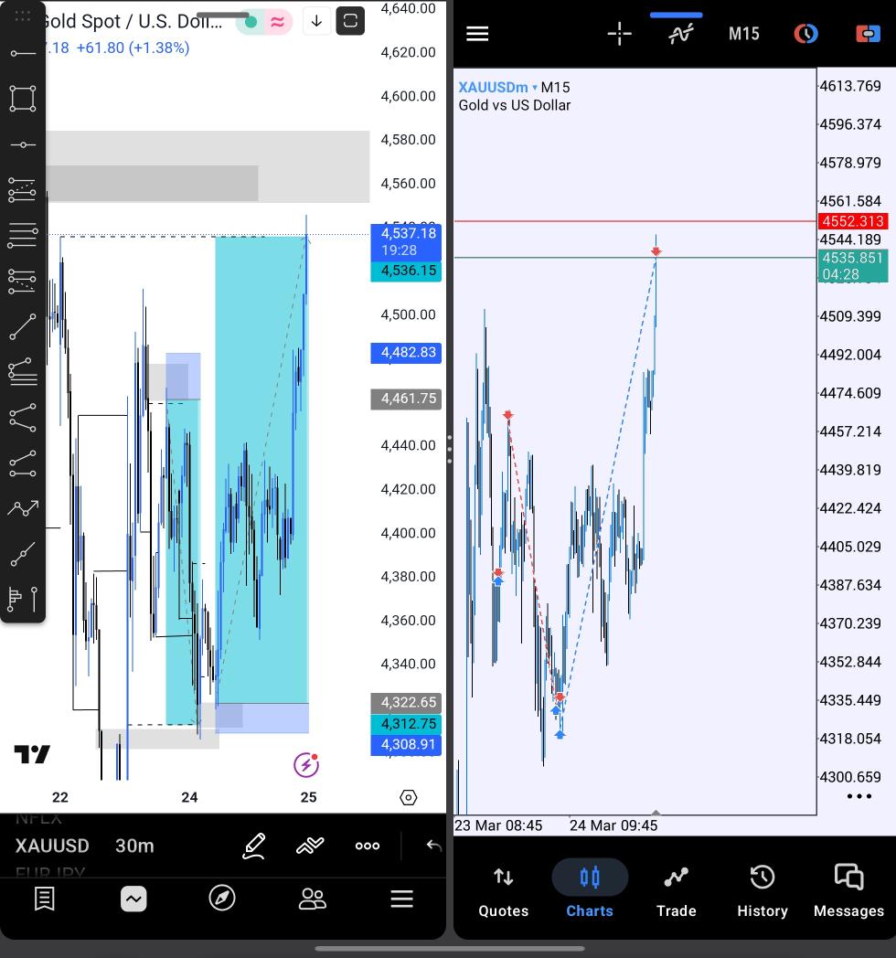Tap the split-screen divider handle dots
The height and width of the screenshot is (958, 896).
click(x=450, y=449)
